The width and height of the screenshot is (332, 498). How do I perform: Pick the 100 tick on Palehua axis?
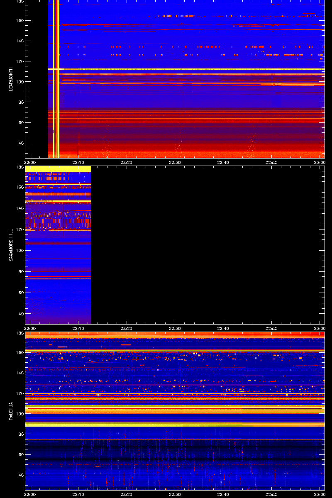tap(20, 414)
